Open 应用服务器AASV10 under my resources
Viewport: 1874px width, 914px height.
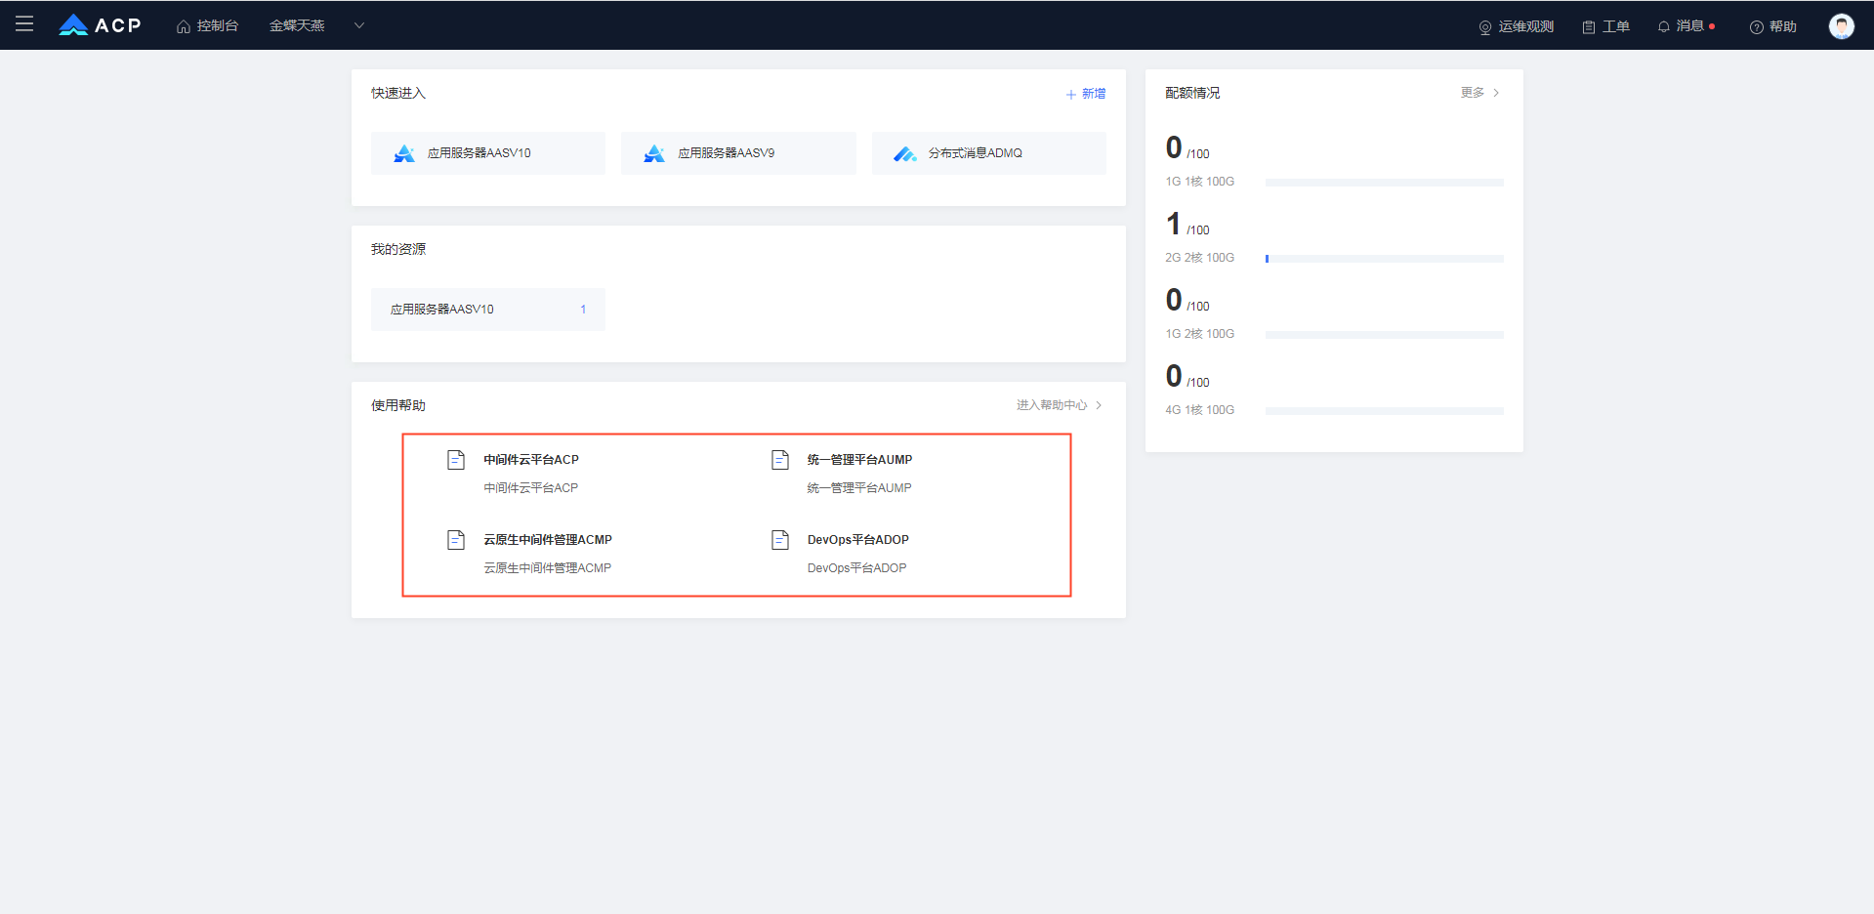[x=488, y=310]
